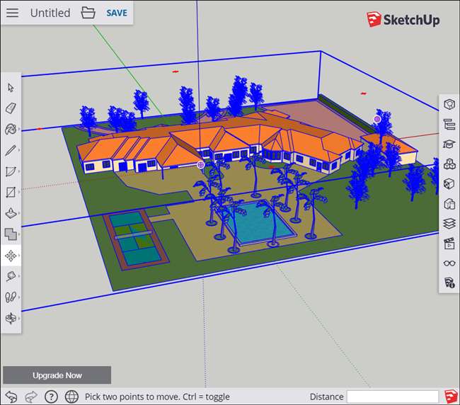This screenshot has height=405, width=460.
Task: Choose the Eraser tool
Action: [x=11, y=108]
